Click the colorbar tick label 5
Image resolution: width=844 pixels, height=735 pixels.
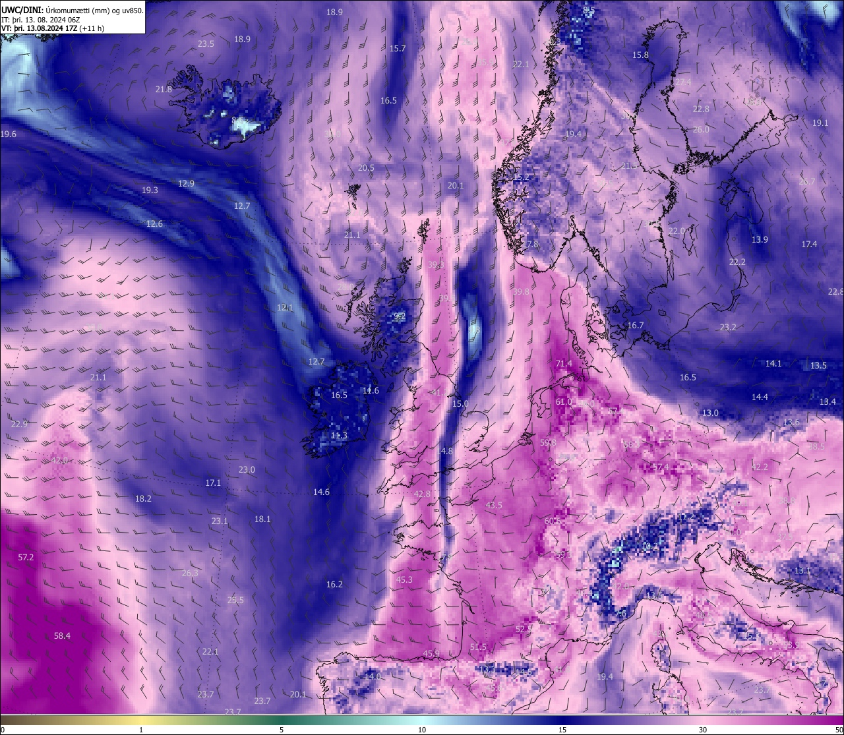pyautogui.click(x=282, y=730)
